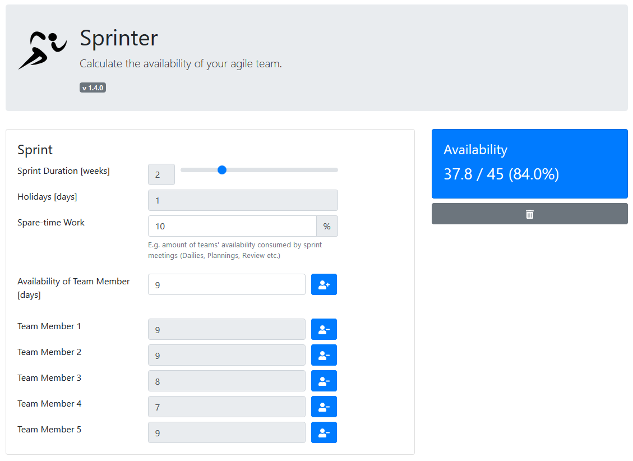Click Team Member 1 value field
633x461 pixels.
[x=227, y=329]
